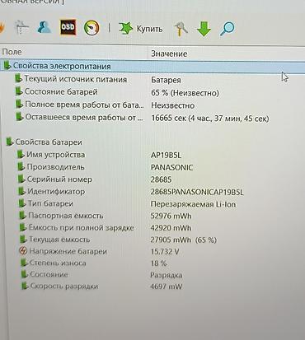This screenshot has height=340, width=305.
Task: Click the value 27905 mWh (65 %)
Action: pos(184,240)
